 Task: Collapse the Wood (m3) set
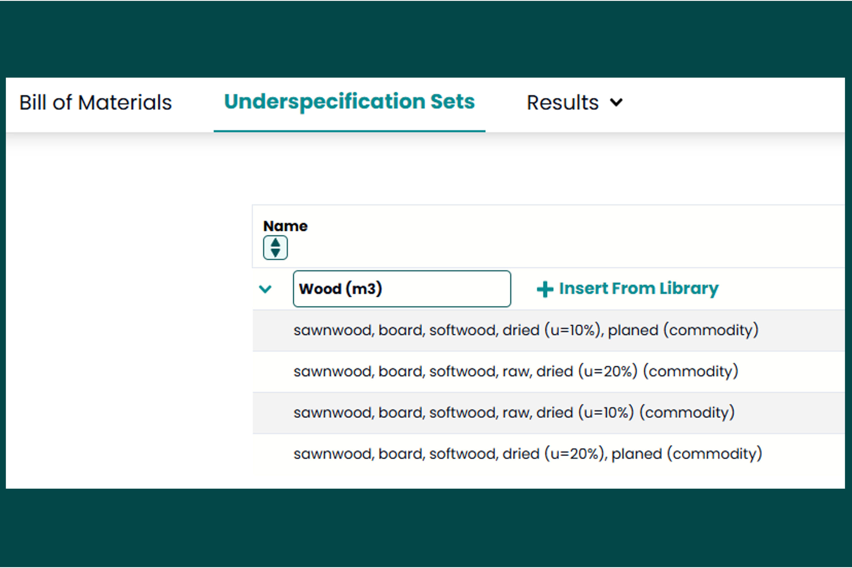tap(265, 289)
